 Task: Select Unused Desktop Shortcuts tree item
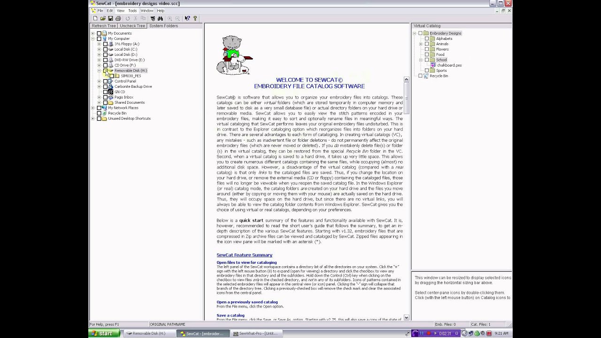click(x=129, y=118)
